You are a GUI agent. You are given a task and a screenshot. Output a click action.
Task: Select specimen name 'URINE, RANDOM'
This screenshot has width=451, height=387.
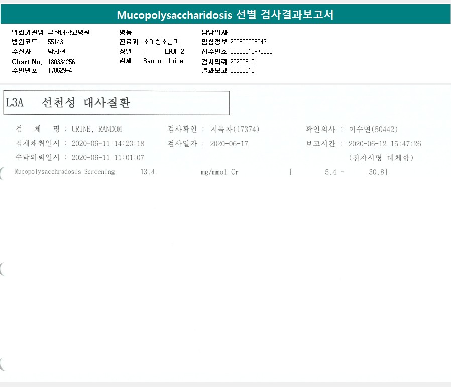tap(96, 129)
